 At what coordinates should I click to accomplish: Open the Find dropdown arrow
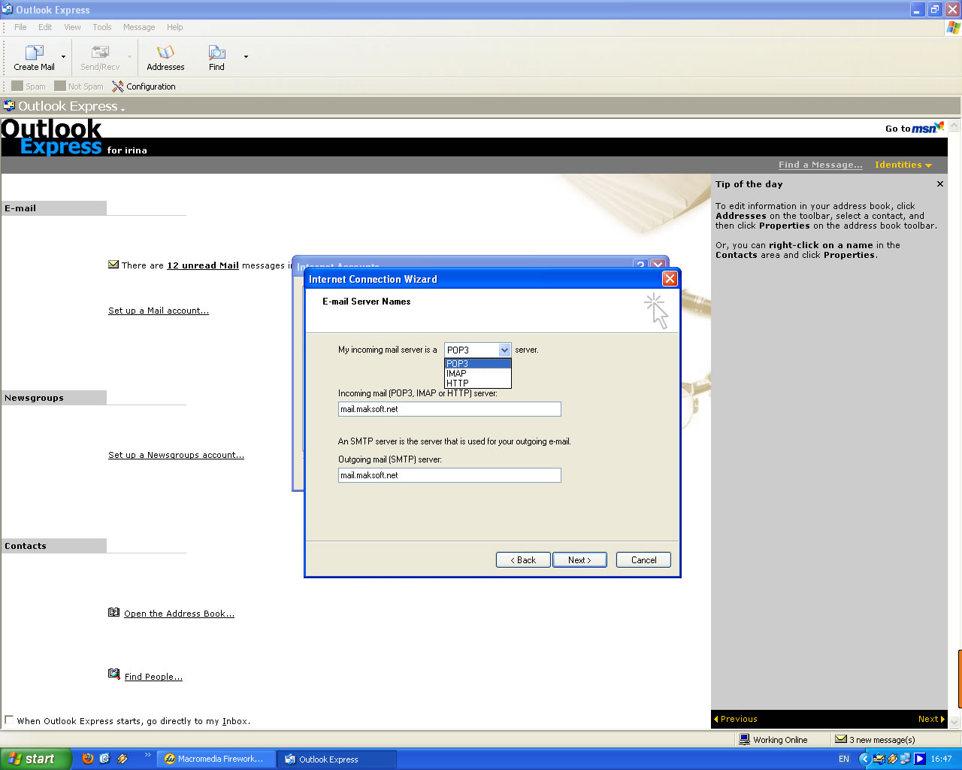pos(246,56)
